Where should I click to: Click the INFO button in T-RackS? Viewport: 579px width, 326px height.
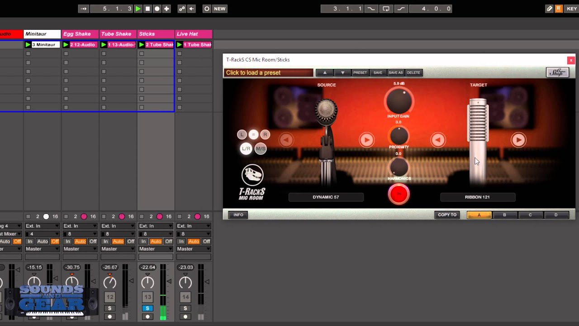point(238,215)
